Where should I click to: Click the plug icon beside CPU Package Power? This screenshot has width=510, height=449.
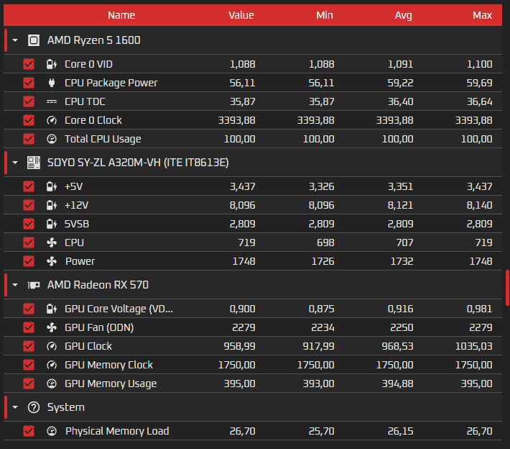pos(52,83)
